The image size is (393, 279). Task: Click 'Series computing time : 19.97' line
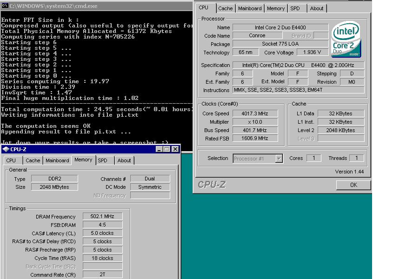[x=55, y=81]
